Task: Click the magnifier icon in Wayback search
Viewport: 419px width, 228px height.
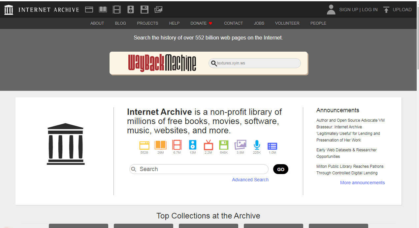Action: (214, 63)
